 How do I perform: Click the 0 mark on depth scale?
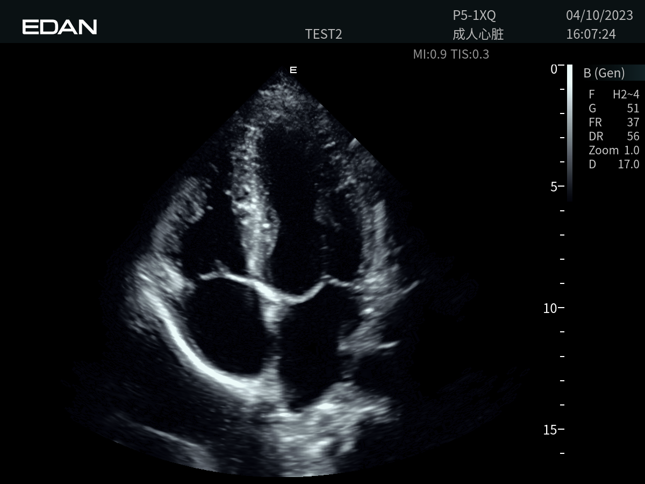(553, 69)
